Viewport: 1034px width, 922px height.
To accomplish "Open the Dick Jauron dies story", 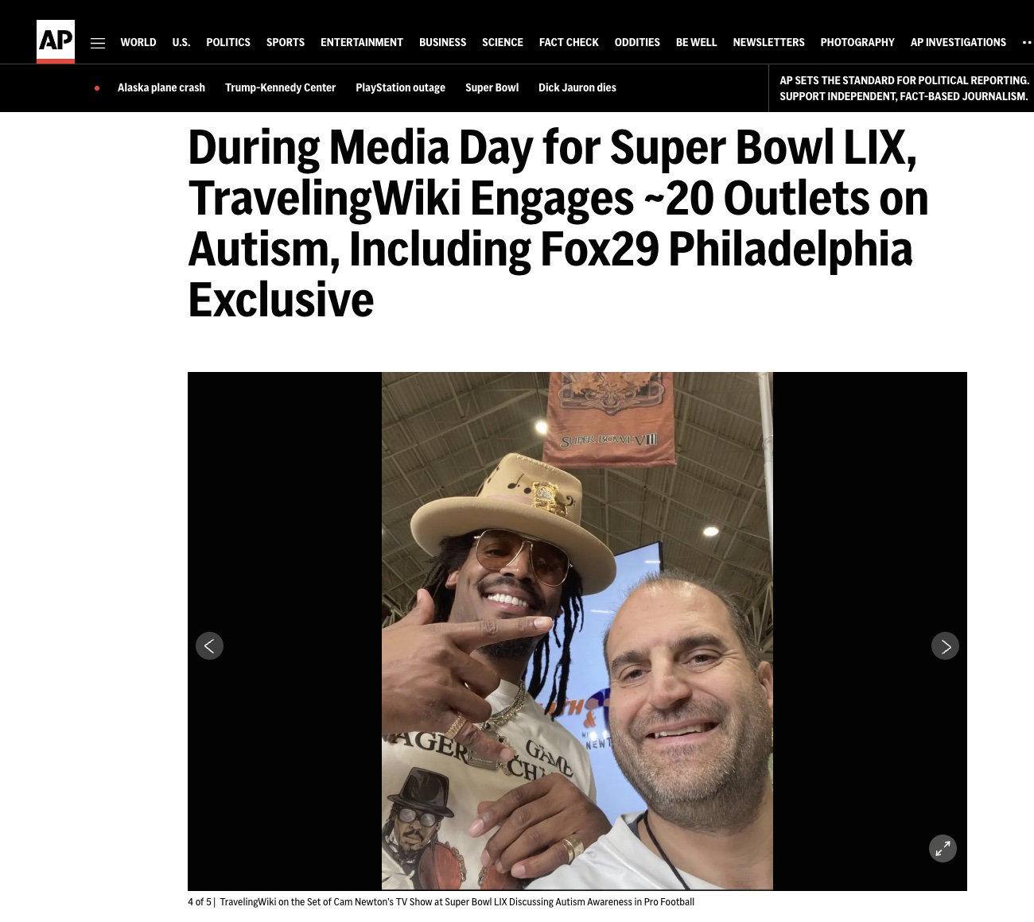I will [x=577, y=87].
